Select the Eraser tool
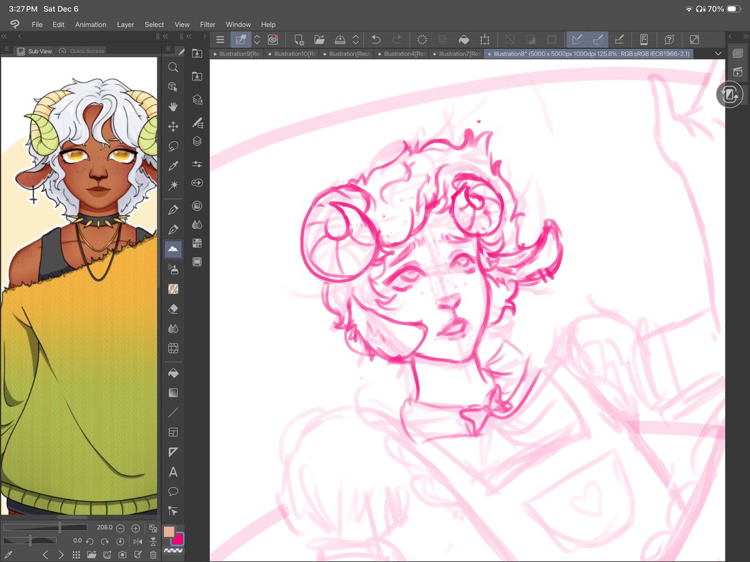Screen dimensions: 750x562 pos(173,309)
